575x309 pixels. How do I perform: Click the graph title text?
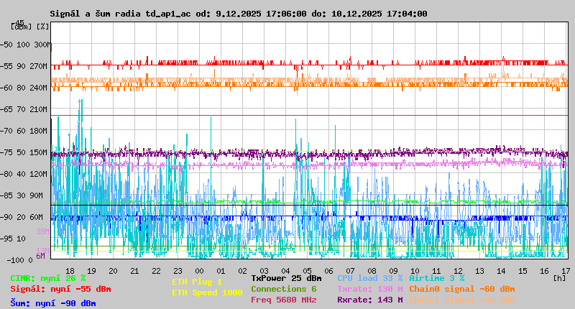238,14
